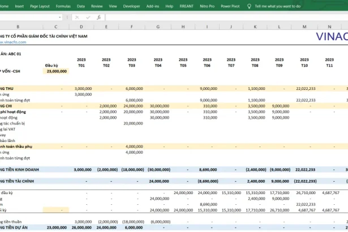Viewport: 348px width, 232px height.
Task: Click the 310,000 highlighted expense cell under T06
Action: tap(210, 106)
